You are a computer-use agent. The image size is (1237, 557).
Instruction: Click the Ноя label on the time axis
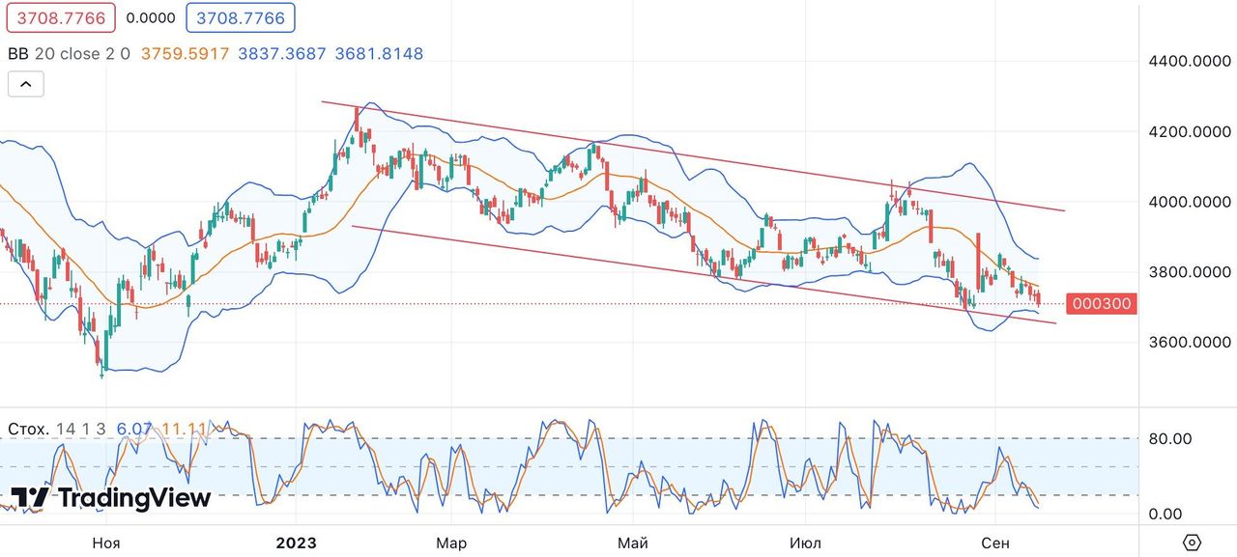(x=106, y=543)
